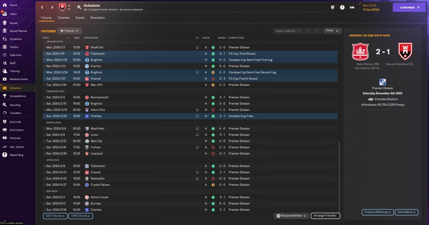The width and height of the screenshot is (429, 225).
Task: Open the Season 2023/24 dropdown
Action: (x=288, y=31)
